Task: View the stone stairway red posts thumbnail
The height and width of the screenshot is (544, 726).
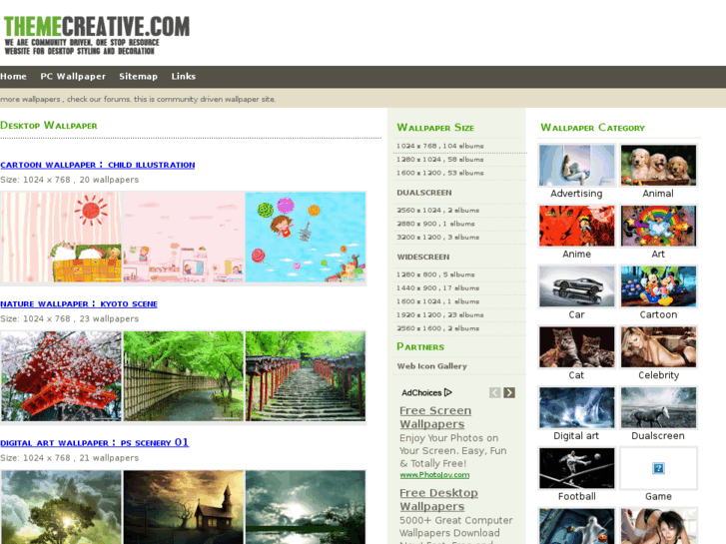Action: (306, 376)
